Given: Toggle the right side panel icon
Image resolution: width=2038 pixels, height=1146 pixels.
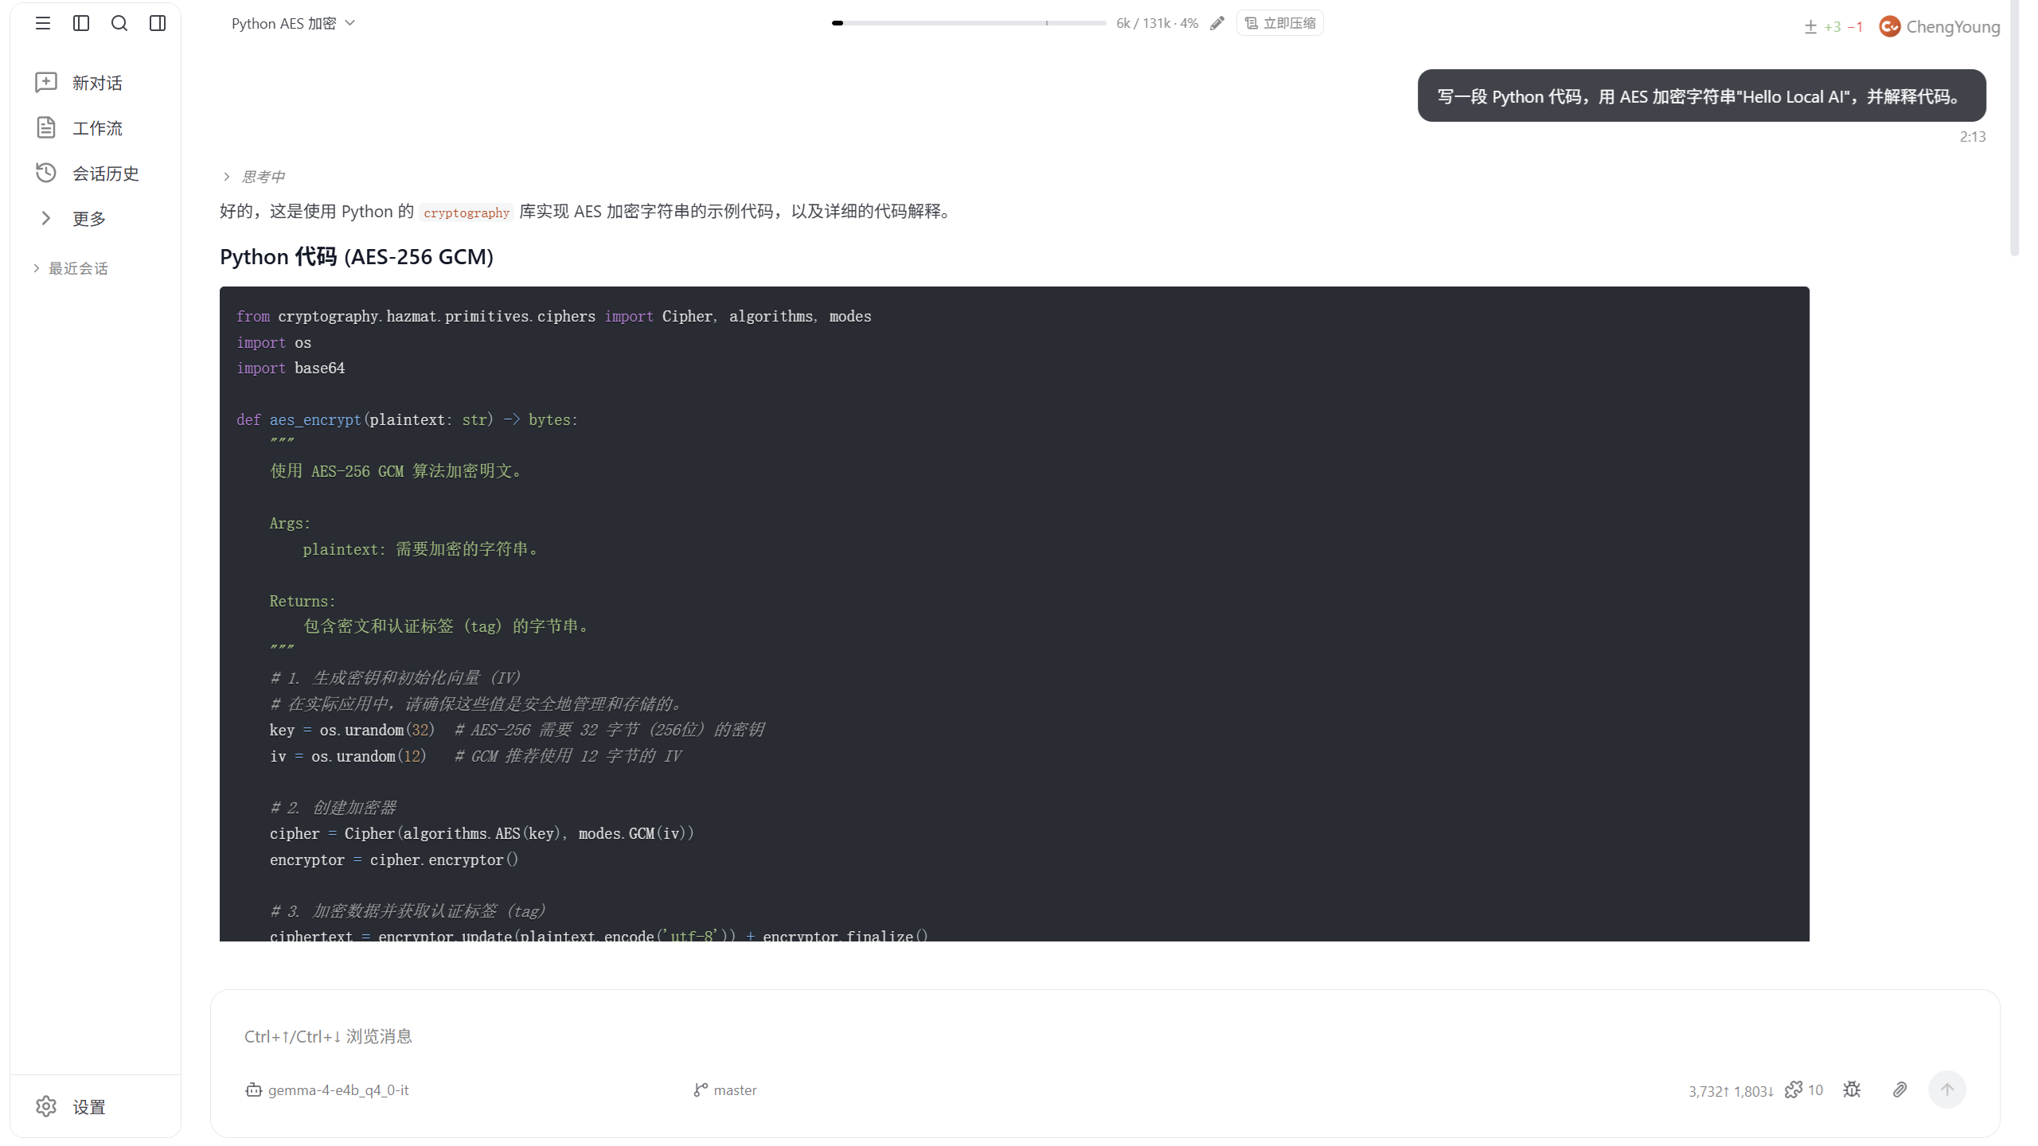Looking at the screenshot, I should (158, 23).
